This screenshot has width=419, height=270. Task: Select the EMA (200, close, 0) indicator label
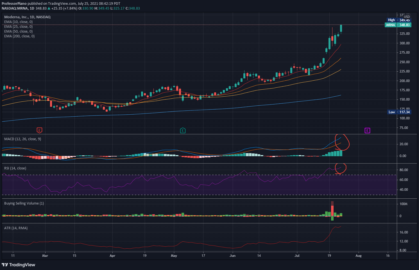(19, 36)
